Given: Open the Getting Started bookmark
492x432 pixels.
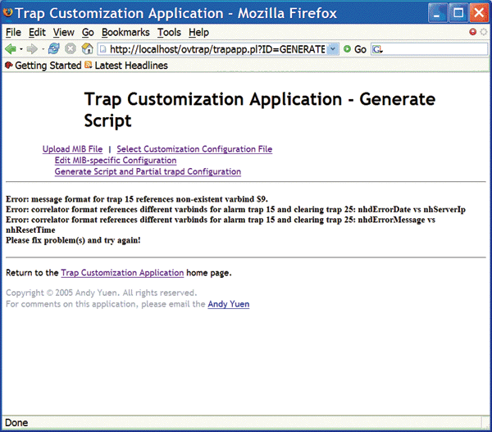Looking at the screenshot, I should [x=48, y=65].
